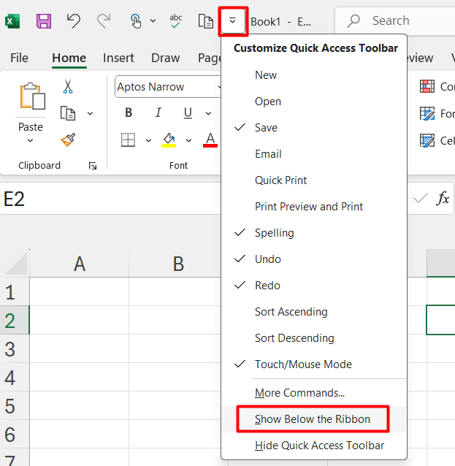
Task: Click the Copy icon in Clipboard group
Action: (68, 113)
